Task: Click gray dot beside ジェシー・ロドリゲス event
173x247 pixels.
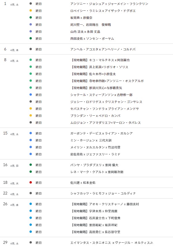Action: click(x=31, y=101)
